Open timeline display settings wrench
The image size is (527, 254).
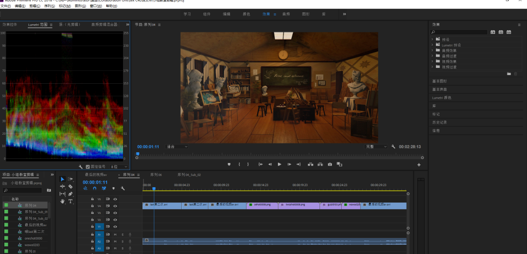coord(122,189)
